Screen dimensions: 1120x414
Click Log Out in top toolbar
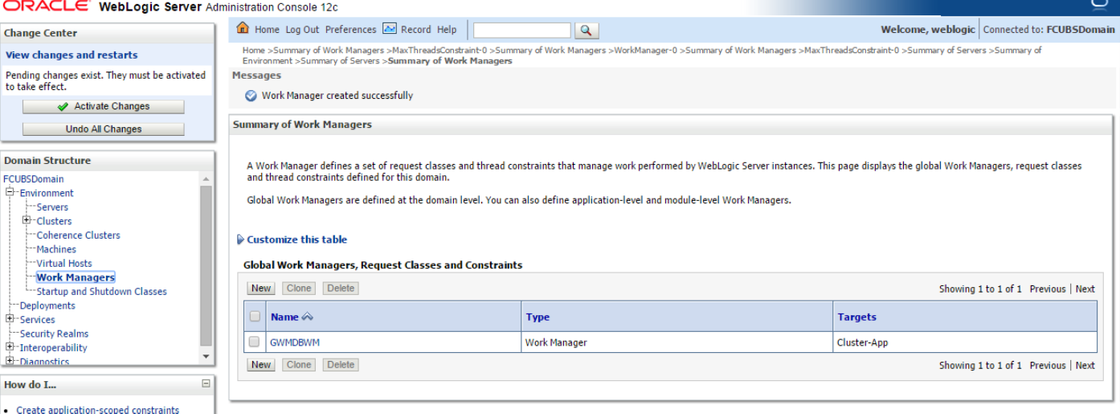pyautogui.click(x=302, y=30)
